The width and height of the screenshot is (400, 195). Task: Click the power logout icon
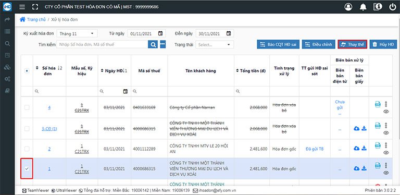pyautogui.click(x=393, y=7)
